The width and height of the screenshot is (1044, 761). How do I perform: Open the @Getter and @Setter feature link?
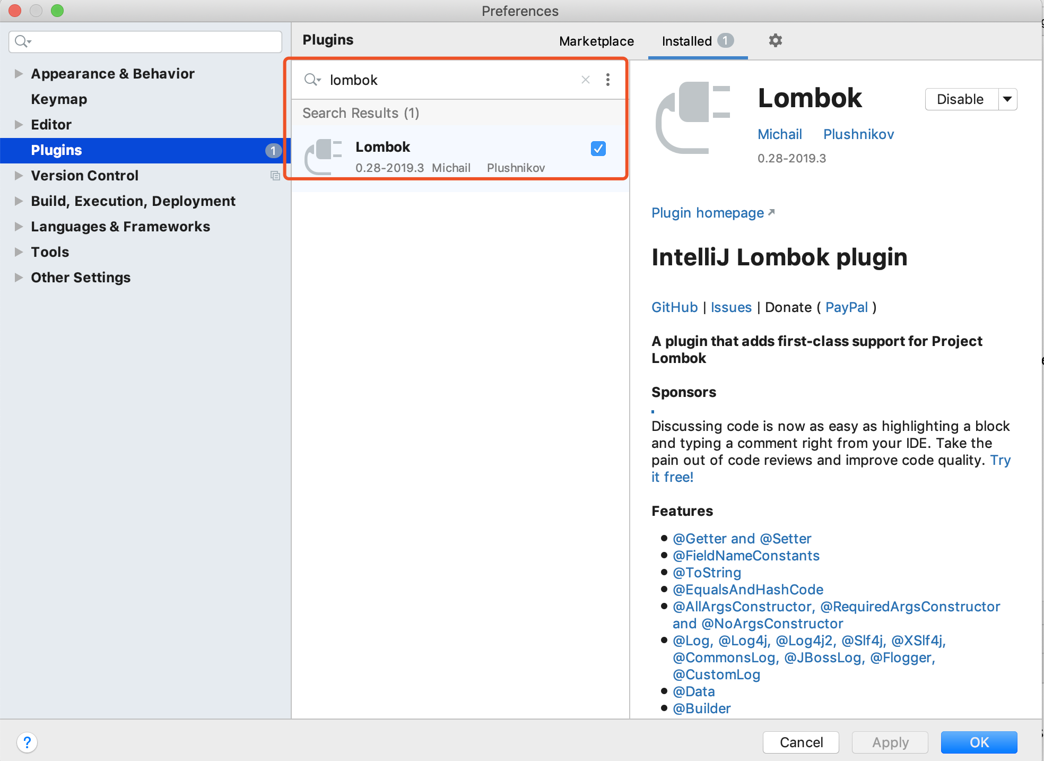(x=742, y=539)
